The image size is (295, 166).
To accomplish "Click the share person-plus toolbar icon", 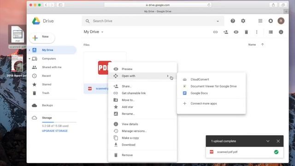I will pos(225,32).
